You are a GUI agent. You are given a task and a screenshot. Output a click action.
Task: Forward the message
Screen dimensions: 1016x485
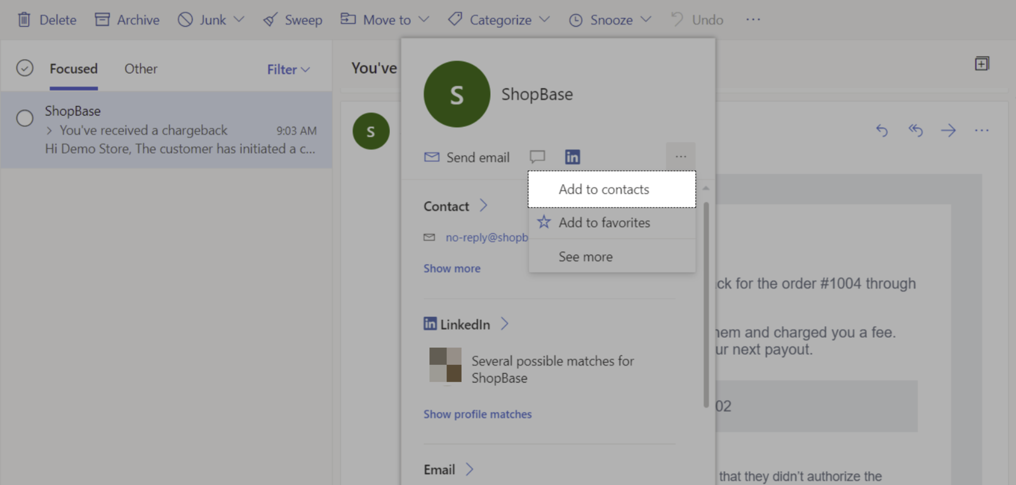[x=948, y=130]
